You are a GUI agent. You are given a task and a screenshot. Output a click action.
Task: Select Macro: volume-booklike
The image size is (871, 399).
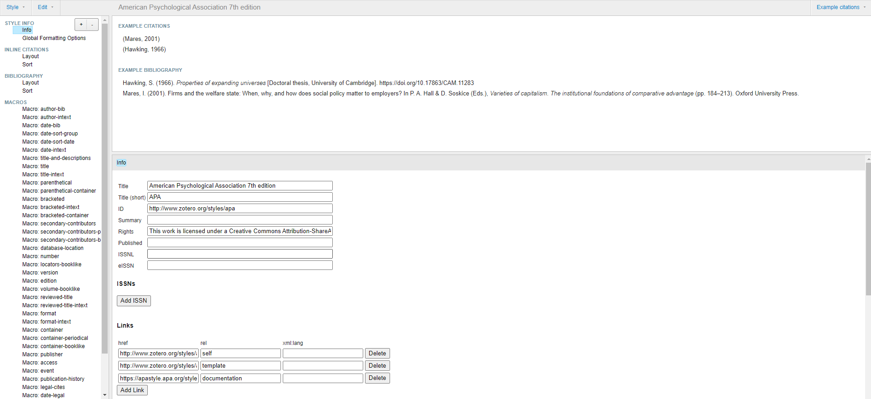click(x=51, y=289)
